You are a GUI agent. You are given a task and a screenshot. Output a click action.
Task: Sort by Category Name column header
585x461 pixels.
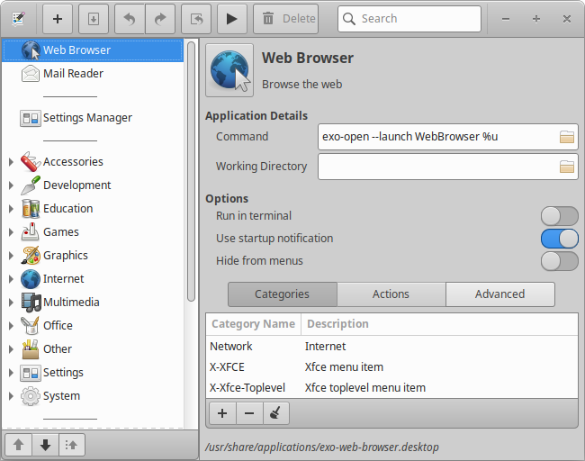coord(253,324)
